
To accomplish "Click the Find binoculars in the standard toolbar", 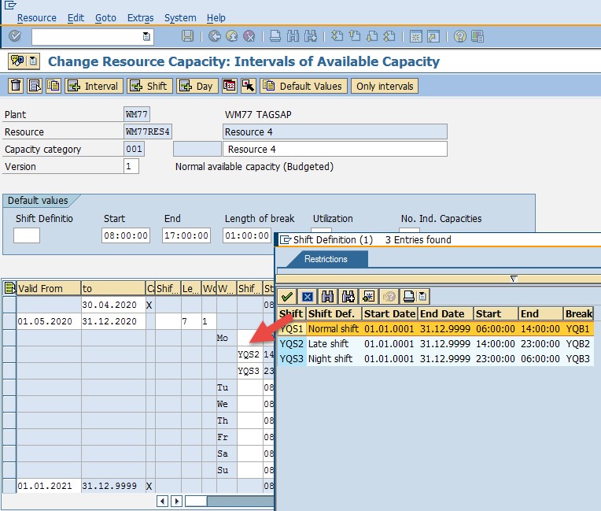I will [293, 36].
